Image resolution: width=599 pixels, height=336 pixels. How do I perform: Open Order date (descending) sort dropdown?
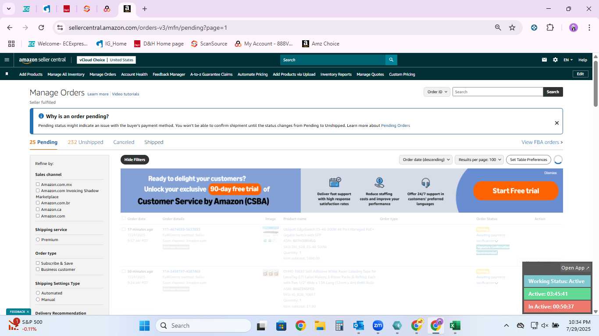coord(425,160)
